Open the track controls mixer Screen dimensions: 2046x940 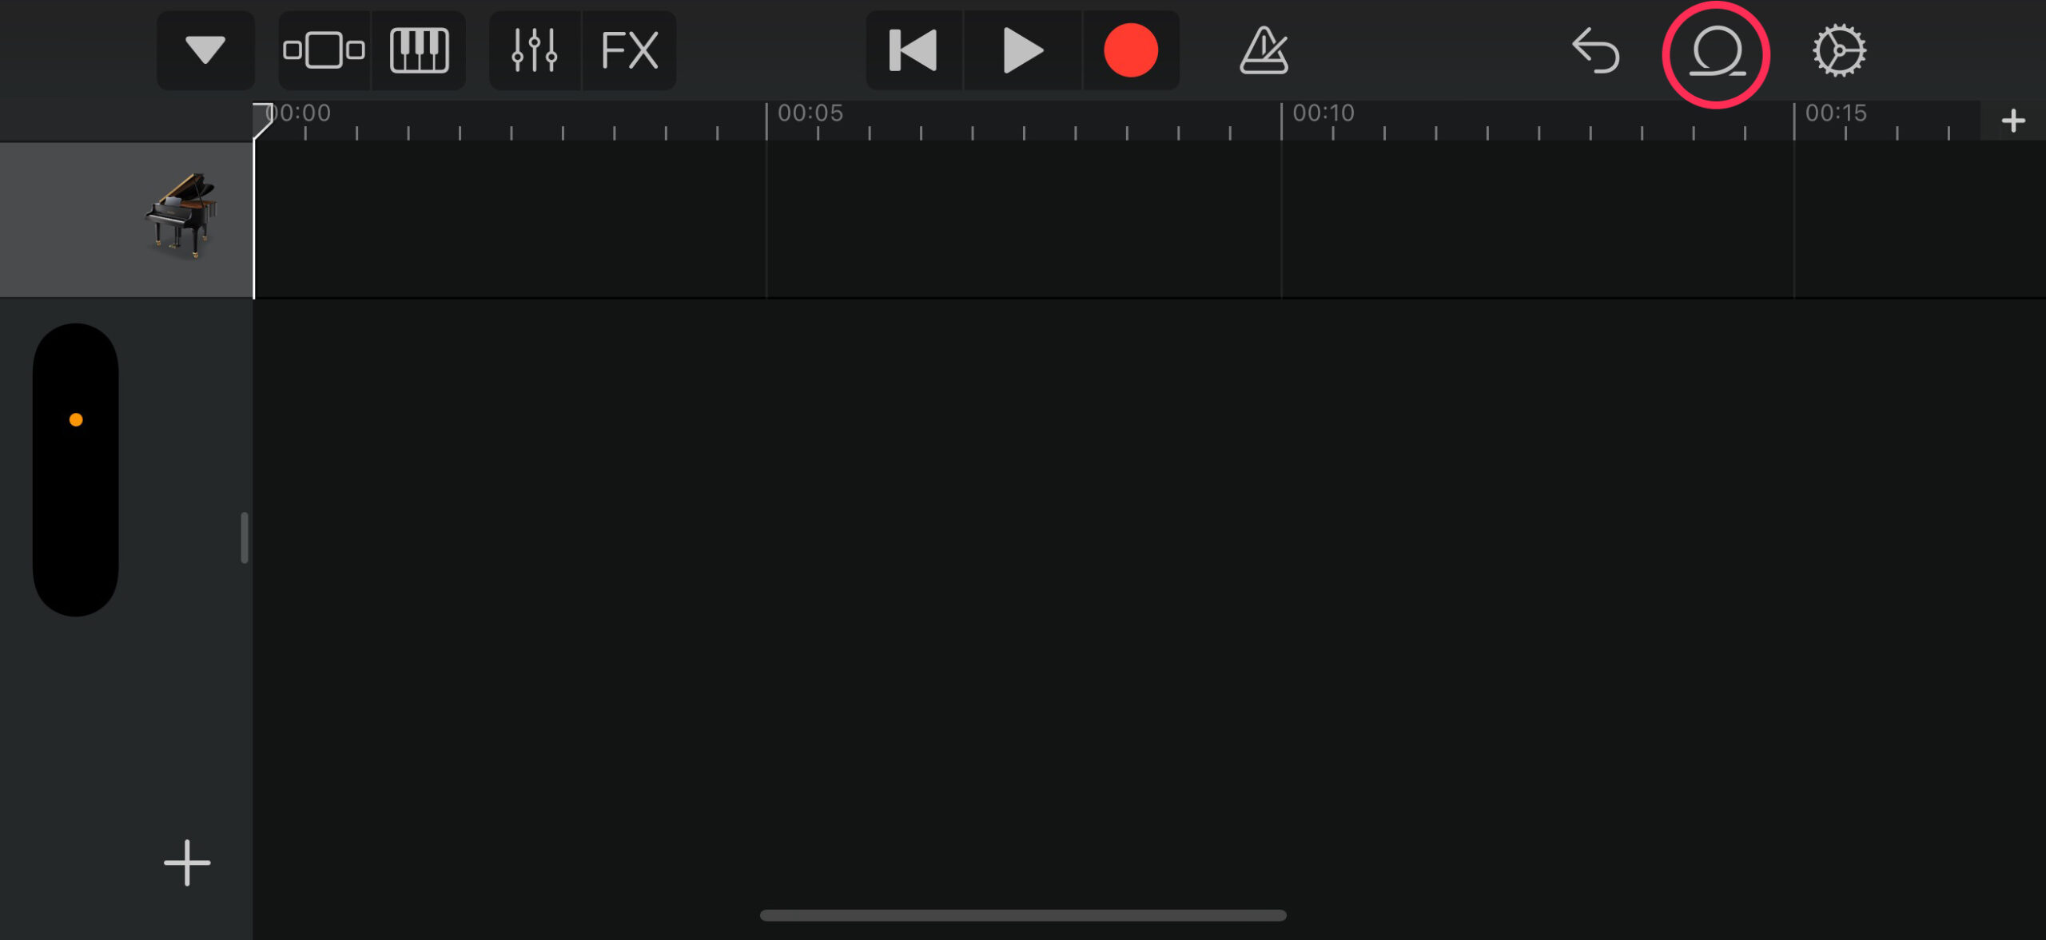[x=535, y=50]
